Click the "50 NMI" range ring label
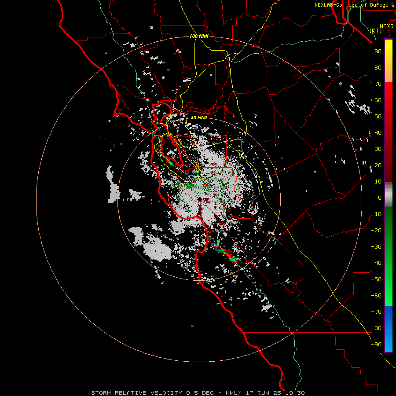The width and height of the screenshot is (396, 396). [x=199, y=117]
